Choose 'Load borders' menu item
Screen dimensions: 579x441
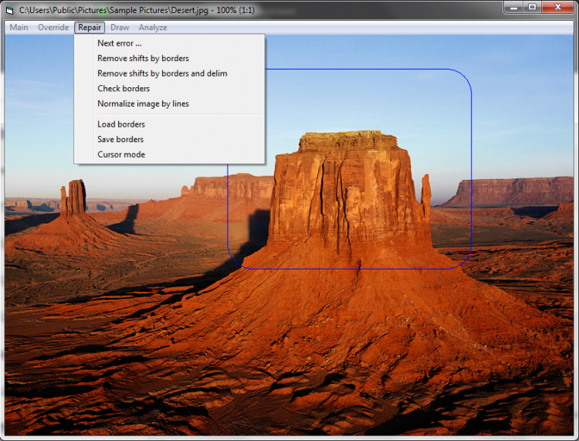[170, 124]
